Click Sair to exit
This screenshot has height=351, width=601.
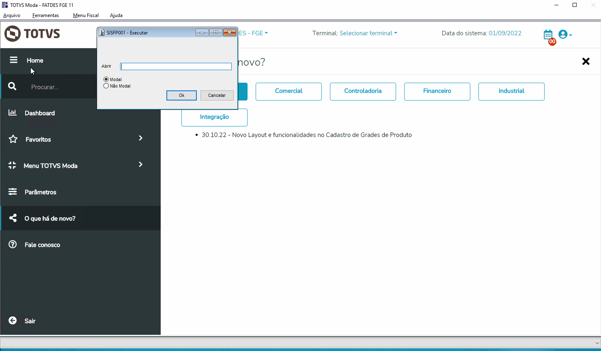pos(30,321)
